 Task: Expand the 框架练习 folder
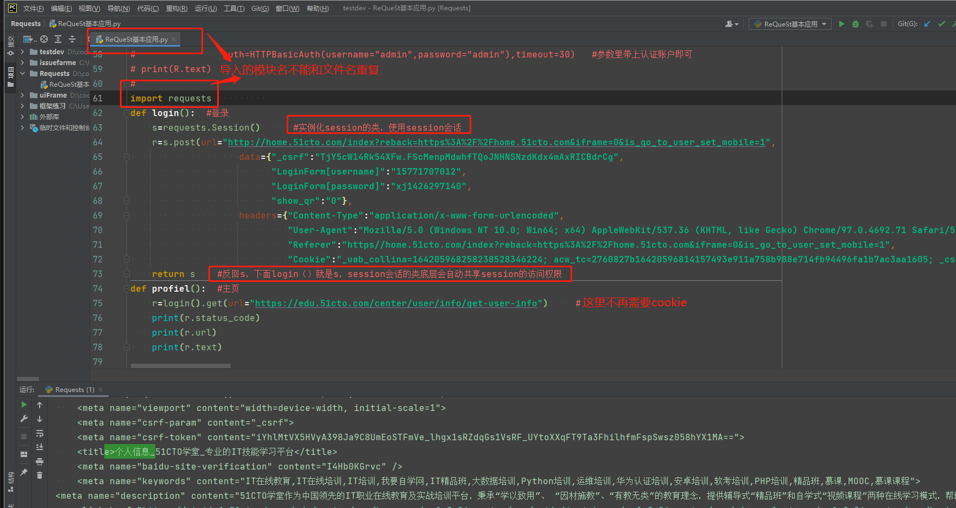click(22, 106)
